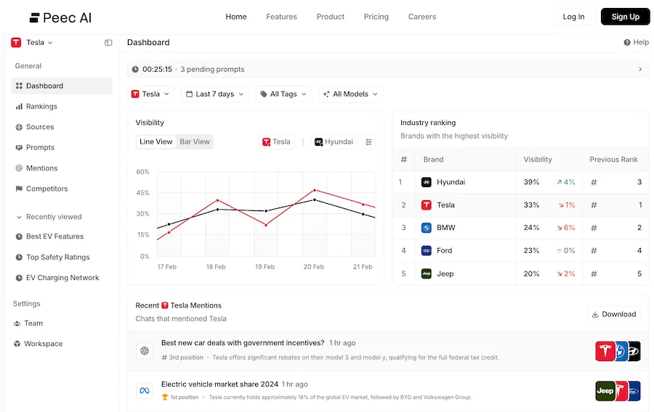This screenshot has width=654, height=412.
Task: Download recent Tesla mentions
Action: tap(614, 314)
